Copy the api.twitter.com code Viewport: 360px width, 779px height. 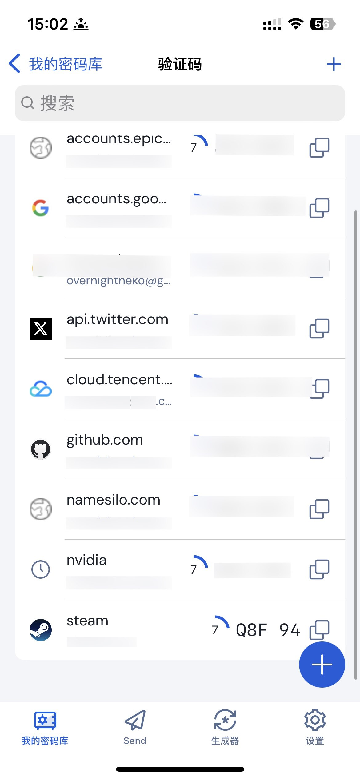pyautogui.click(x=319, y=328)
